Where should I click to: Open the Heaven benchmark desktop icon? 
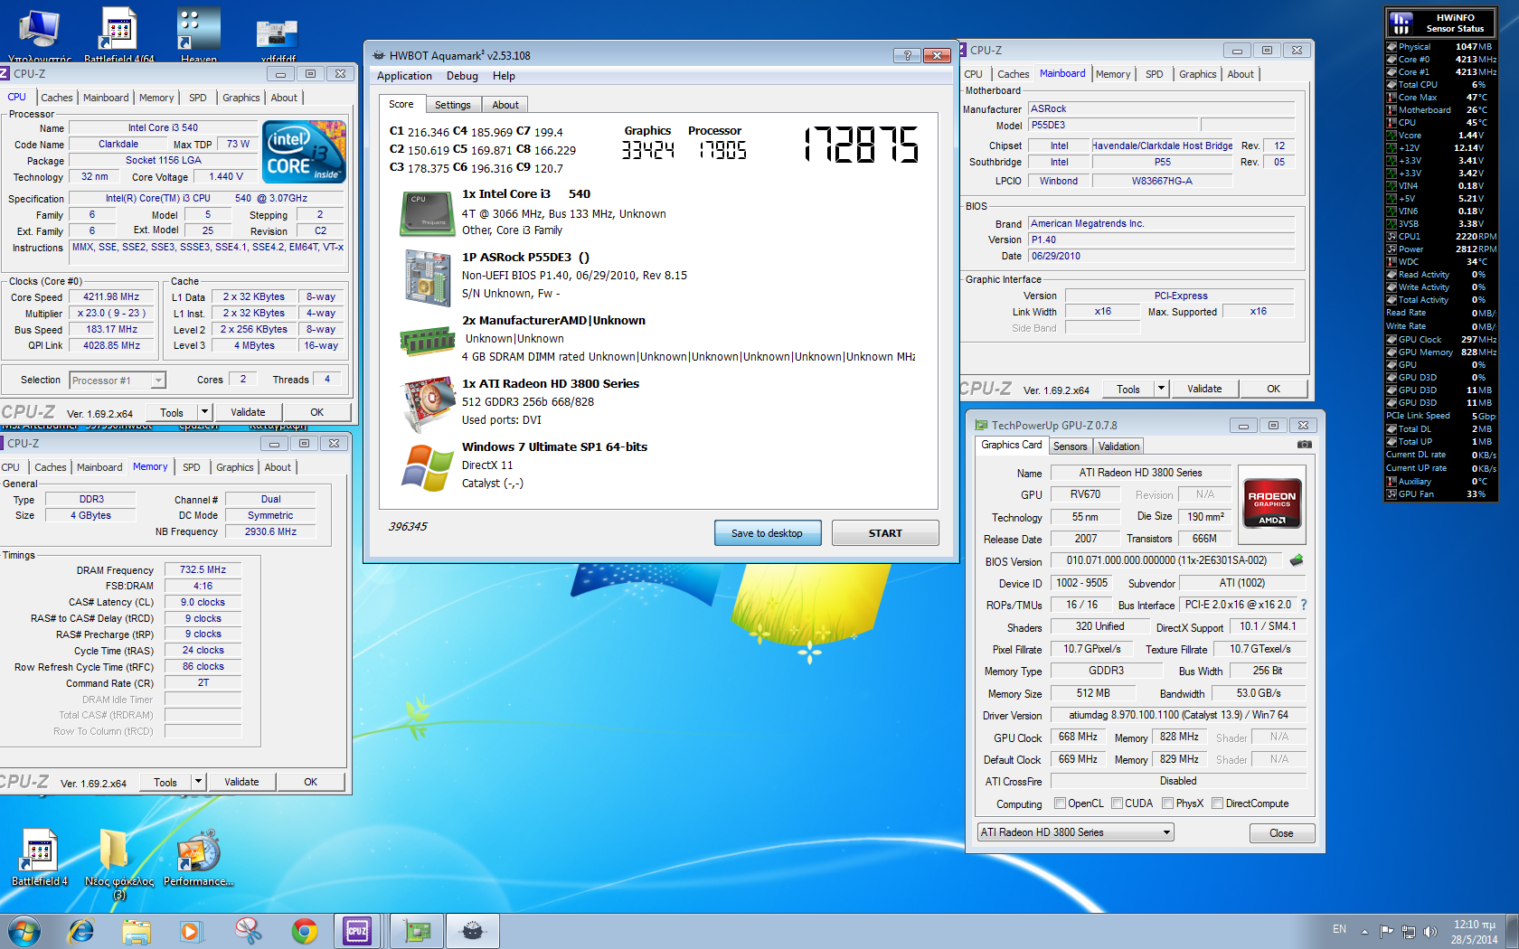(198, 34)
